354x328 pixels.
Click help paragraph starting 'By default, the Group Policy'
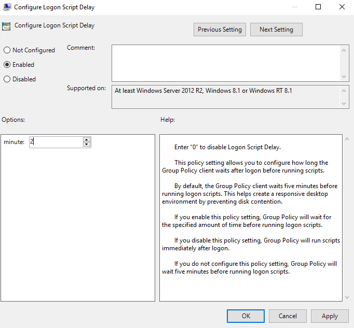tap(250, 194)
